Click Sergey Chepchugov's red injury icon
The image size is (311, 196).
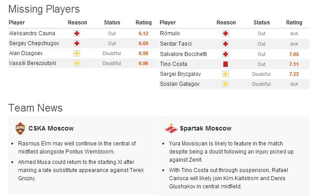point(77,43)
